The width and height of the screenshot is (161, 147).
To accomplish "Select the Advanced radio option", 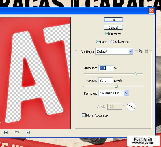I will pyautogui.click(x=112, y=42).
